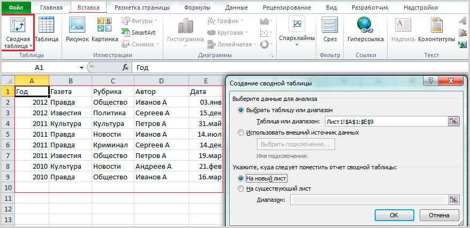Switch to the Формулы tab
470x228 pixels.
click(197, 7)
